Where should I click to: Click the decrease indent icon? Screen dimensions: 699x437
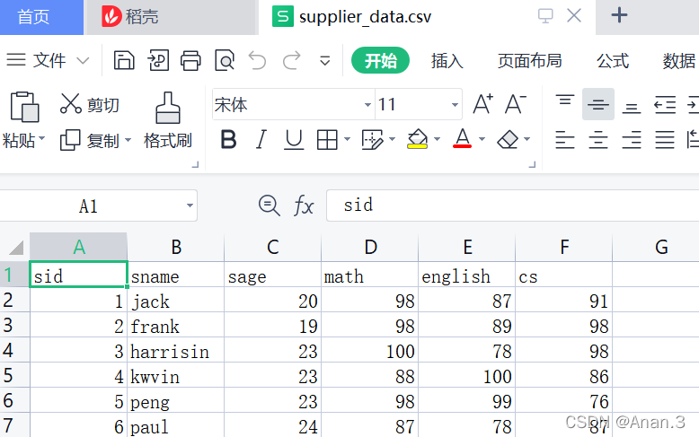click(x=665, y=105)
